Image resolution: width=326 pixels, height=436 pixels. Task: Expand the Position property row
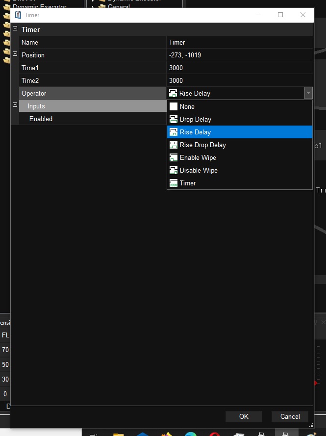[x=15, y=54]
